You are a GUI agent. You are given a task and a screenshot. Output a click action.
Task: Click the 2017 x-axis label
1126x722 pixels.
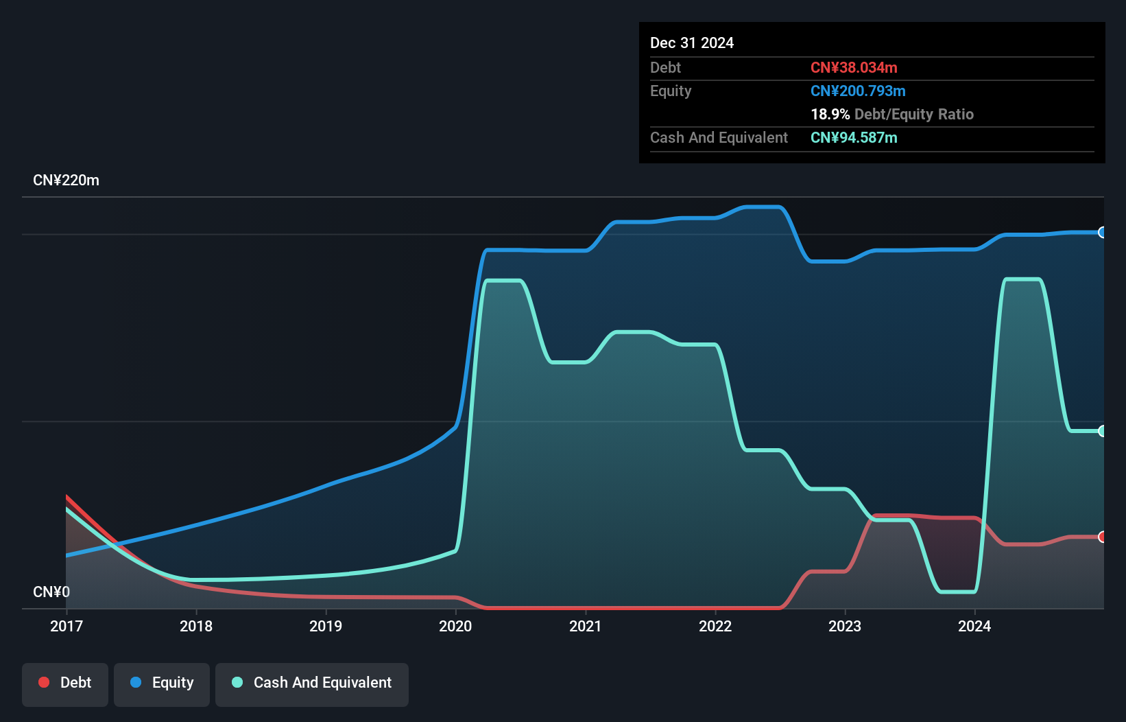67,626
